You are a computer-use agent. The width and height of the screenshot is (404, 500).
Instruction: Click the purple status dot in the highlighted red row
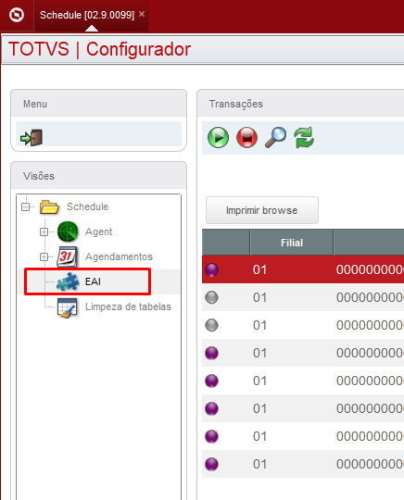tap(211, 269)
